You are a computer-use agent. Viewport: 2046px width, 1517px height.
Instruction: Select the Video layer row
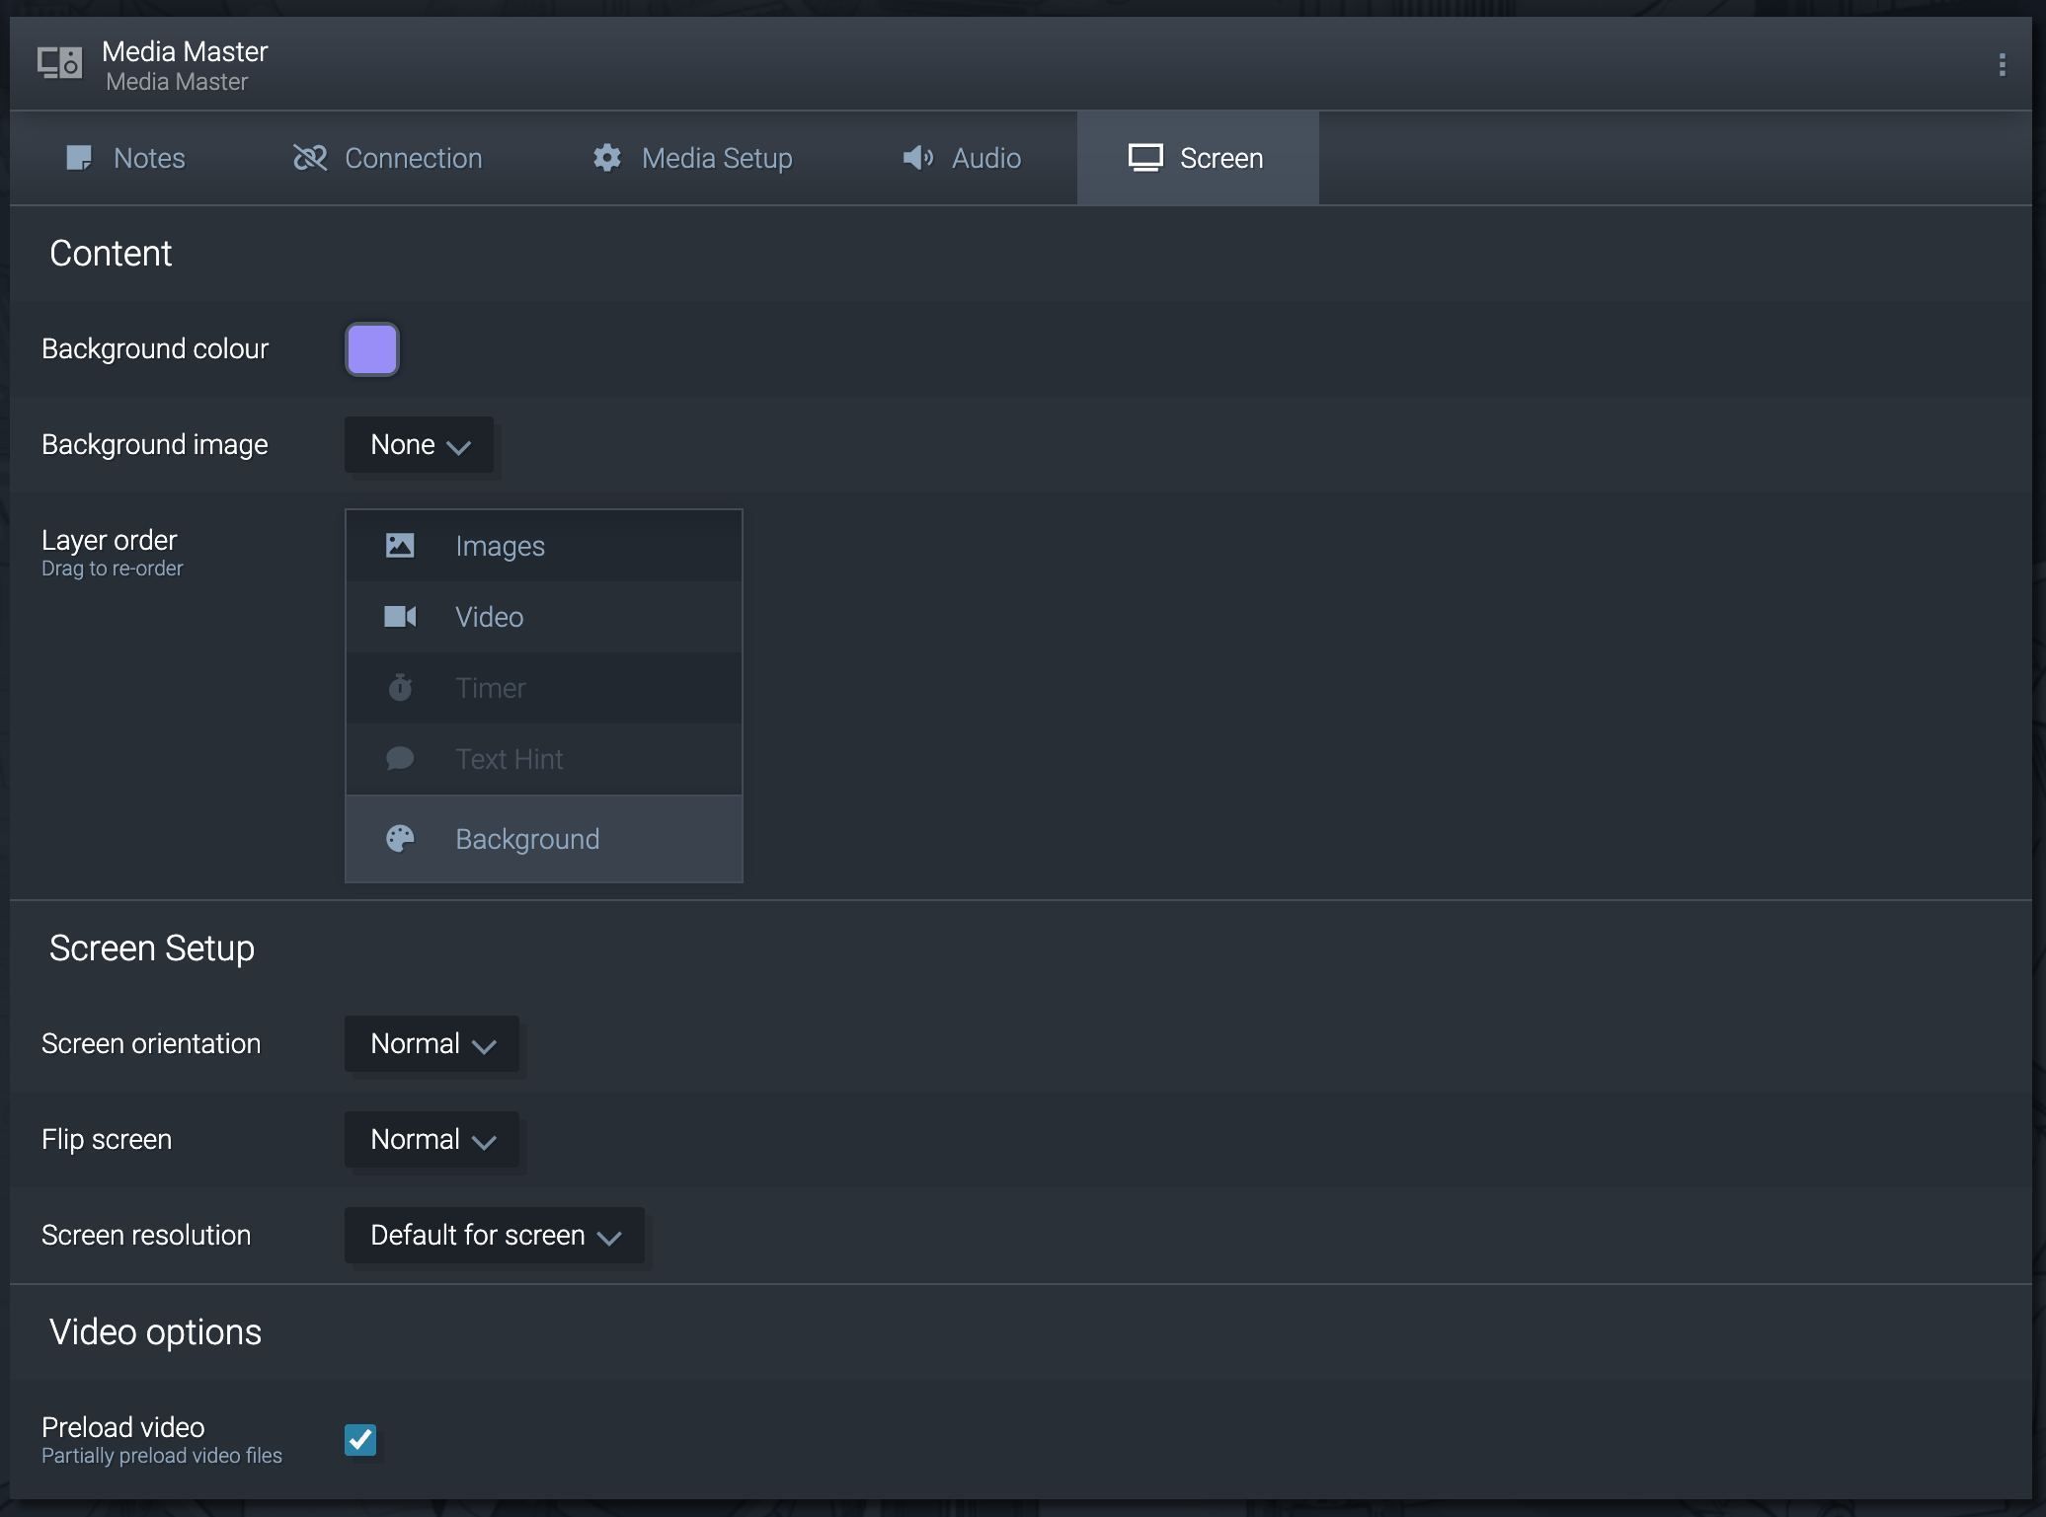[x=544, y=617]
